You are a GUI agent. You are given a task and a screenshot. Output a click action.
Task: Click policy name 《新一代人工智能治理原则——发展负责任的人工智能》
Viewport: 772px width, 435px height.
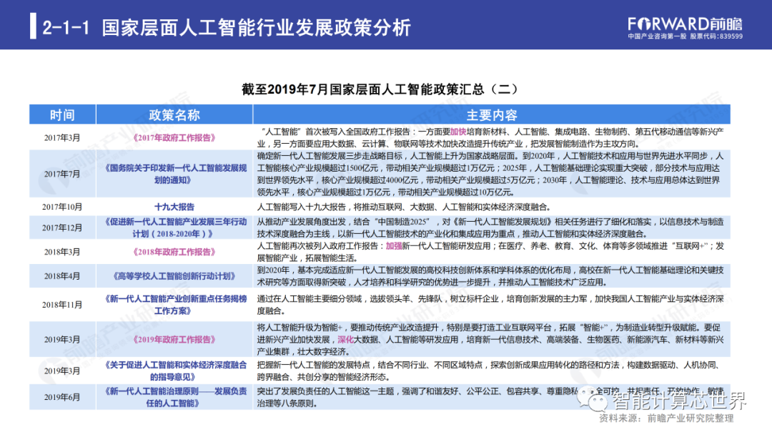click(174, 397)
